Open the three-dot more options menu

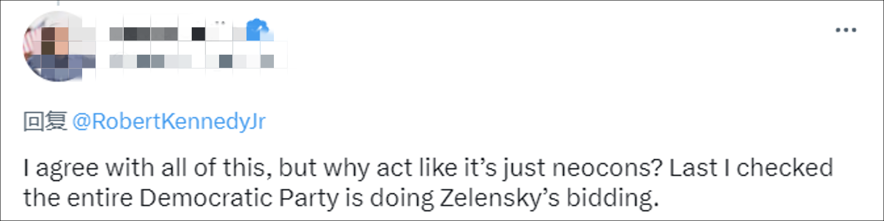[x=845, y=30]
